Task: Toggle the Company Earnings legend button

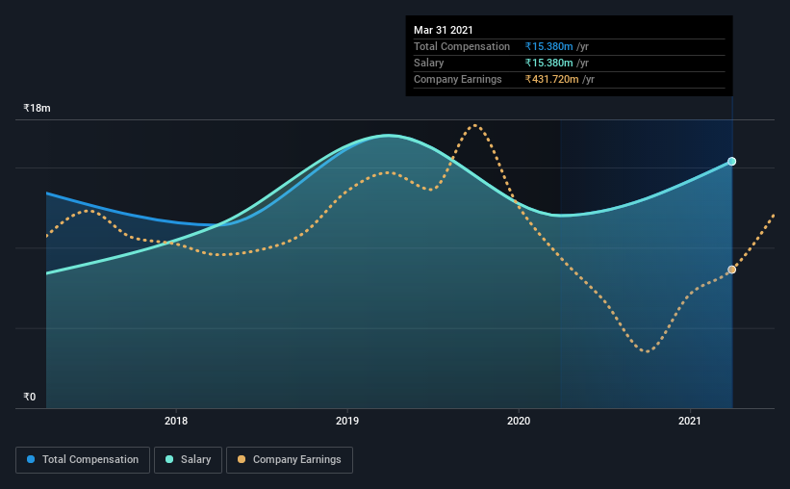Action: pyautogui.click(x=290, y=460)
